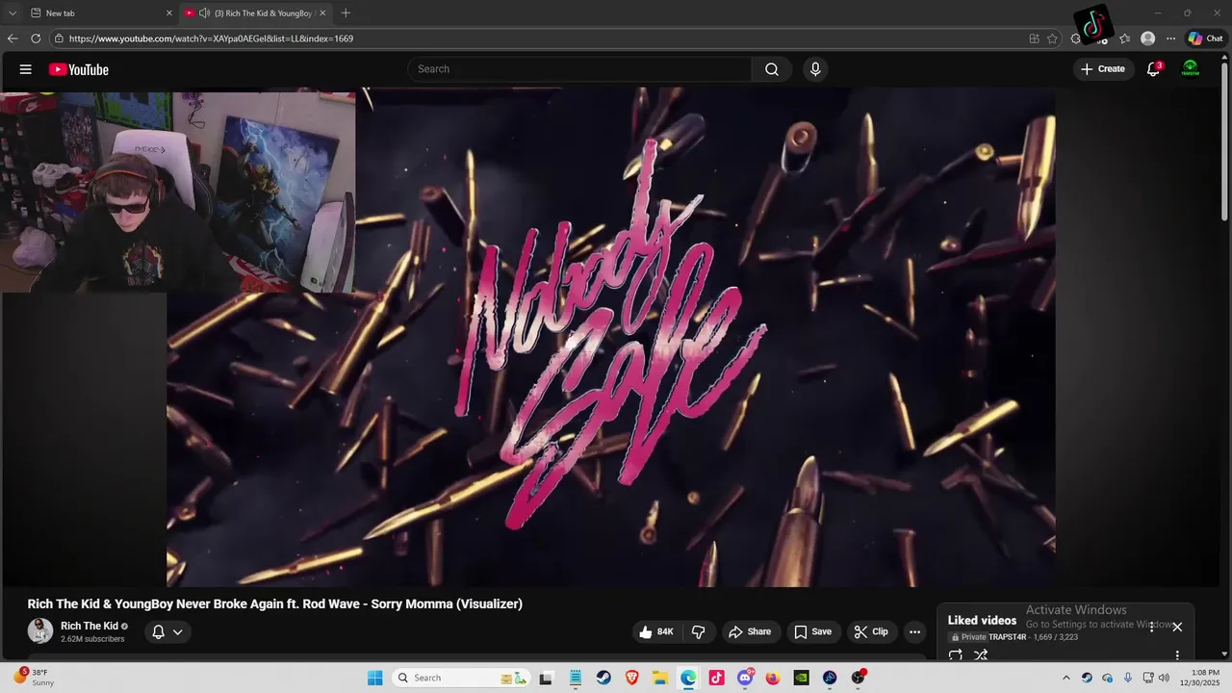Dislike the Sorry Momma video
This screenshot has width=1232, height=693.
point(699,632)
